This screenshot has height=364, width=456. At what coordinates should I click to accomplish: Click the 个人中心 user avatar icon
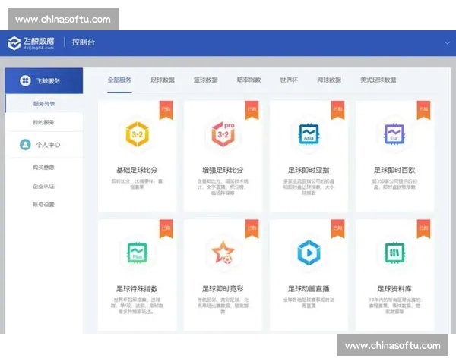pyautogui.click(x=25, y=144)
